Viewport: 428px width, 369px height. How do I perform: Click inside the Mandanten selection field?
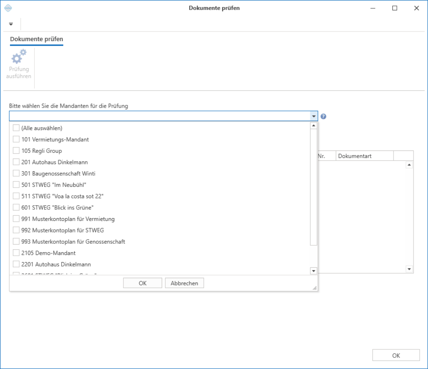[160, 116]
